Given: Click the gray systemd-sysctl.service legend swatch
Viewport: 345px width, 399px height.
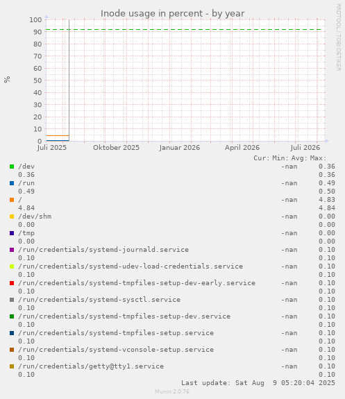Looking at the screenshot, I should (x=12, y=300).
